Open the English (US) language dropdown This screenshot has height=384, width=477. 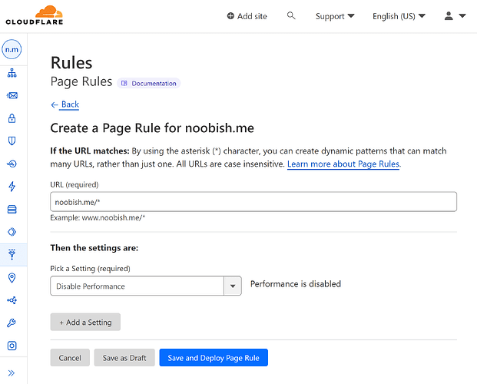pyautogui.click(x=399, y=16)
